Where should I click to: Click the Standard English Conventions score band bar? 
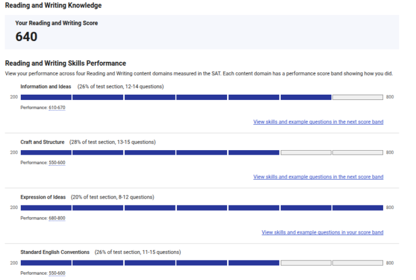(x=202, y=263)
